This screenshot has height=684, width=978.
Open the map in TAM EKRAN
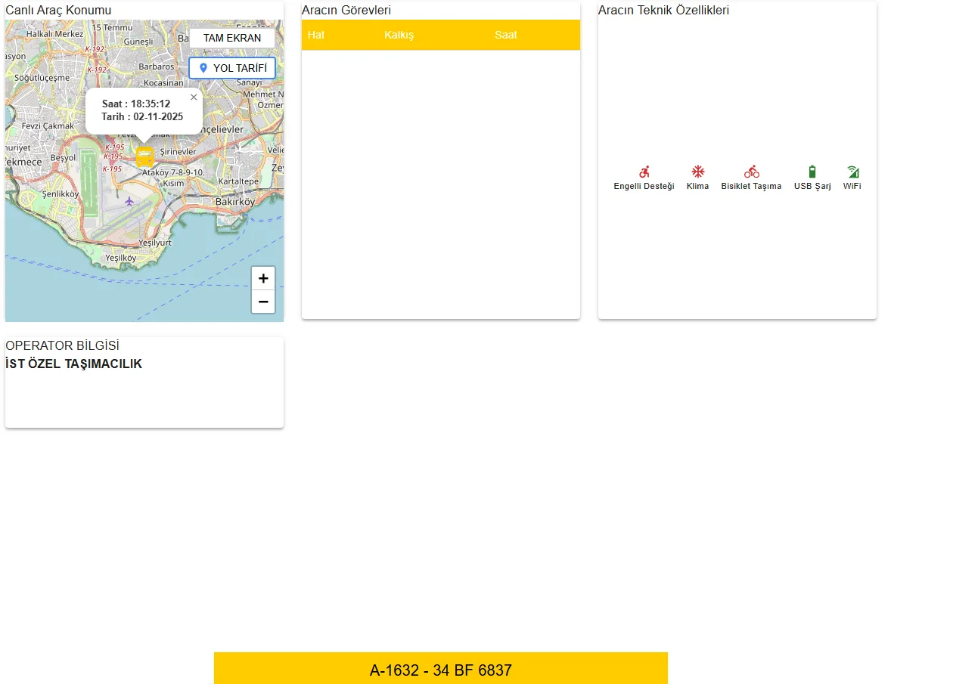[232, 38]
